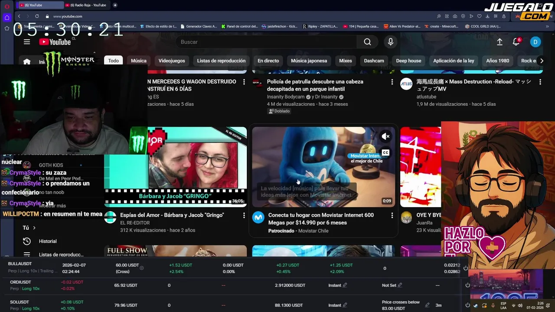Screen dimensions: 555x312
Task: Open browser downloads icon
Action: pos(487,16)
